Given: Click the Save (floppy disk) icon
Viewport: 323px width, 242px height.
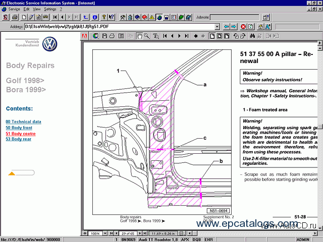Looking at the screenshot, I should (104, 36).
